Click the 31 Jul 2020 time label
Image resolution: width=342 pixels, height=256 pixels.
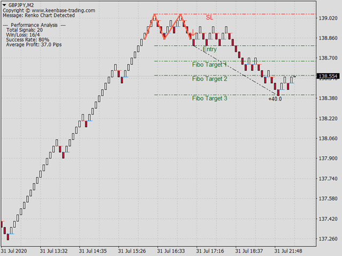click(14, 251)
